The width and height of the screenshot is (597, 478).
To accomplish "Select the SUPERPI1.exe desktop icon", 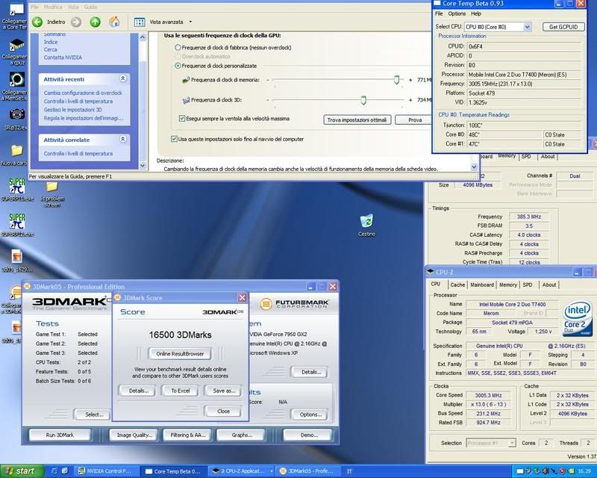I will coord(16,190).
